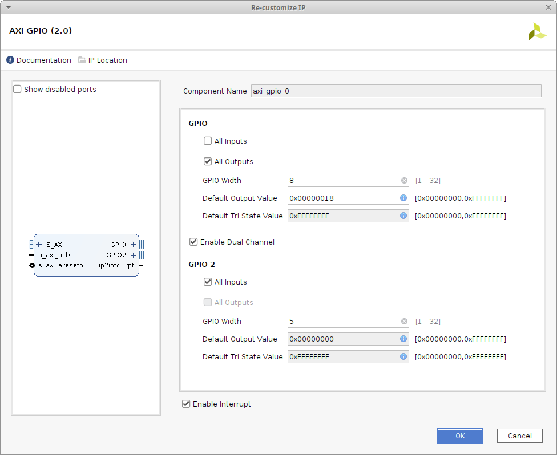Click the Xilinx logo in the header
557x455 pixels.
[x=536, y=31]
